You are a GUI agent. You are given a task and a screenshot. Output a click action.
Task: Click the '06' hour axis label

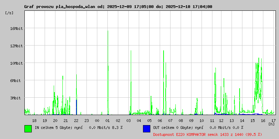(160, 121)
